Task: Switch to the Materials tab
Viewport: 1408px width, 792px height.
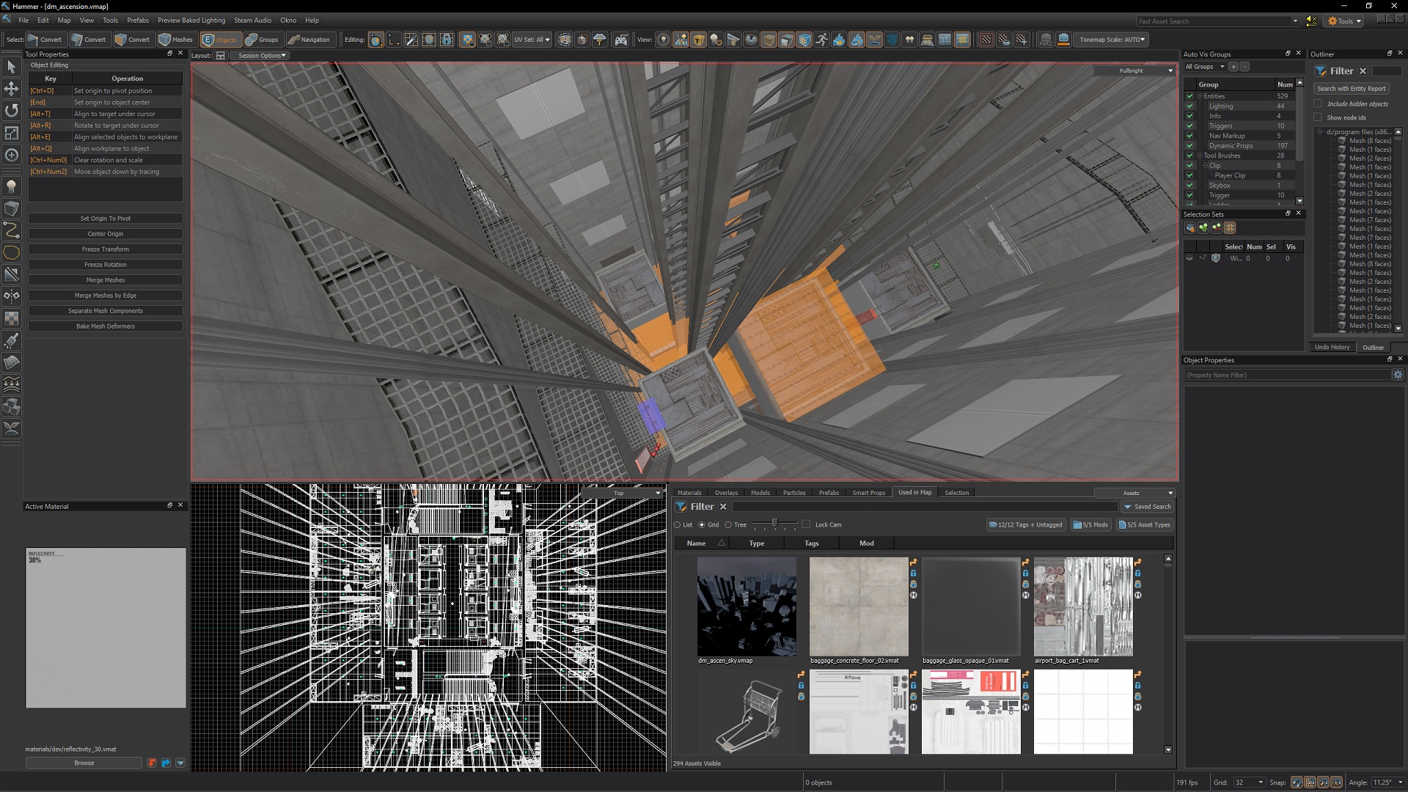Action: click(x=689, y=493)
